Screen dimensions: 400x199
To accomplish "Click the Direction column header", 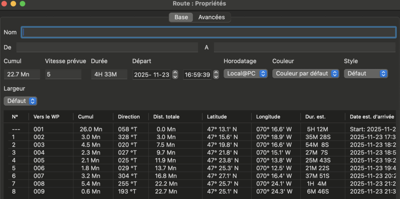I will tap(129, 117).
